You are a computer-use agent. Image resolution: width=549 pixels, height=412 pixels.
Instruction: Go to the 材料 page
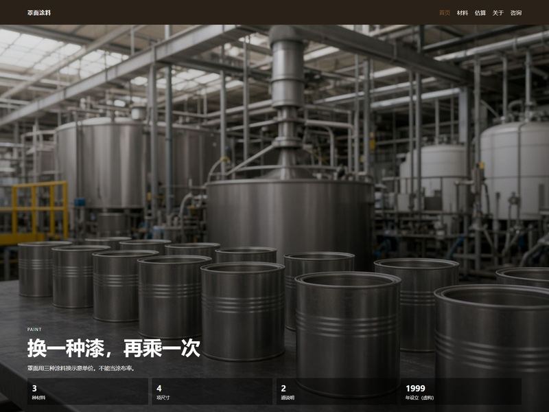tap(462, 12)
